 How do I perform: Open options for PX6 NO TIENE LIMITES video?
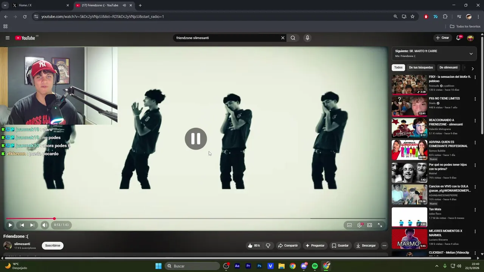click(x=475, y=99)
